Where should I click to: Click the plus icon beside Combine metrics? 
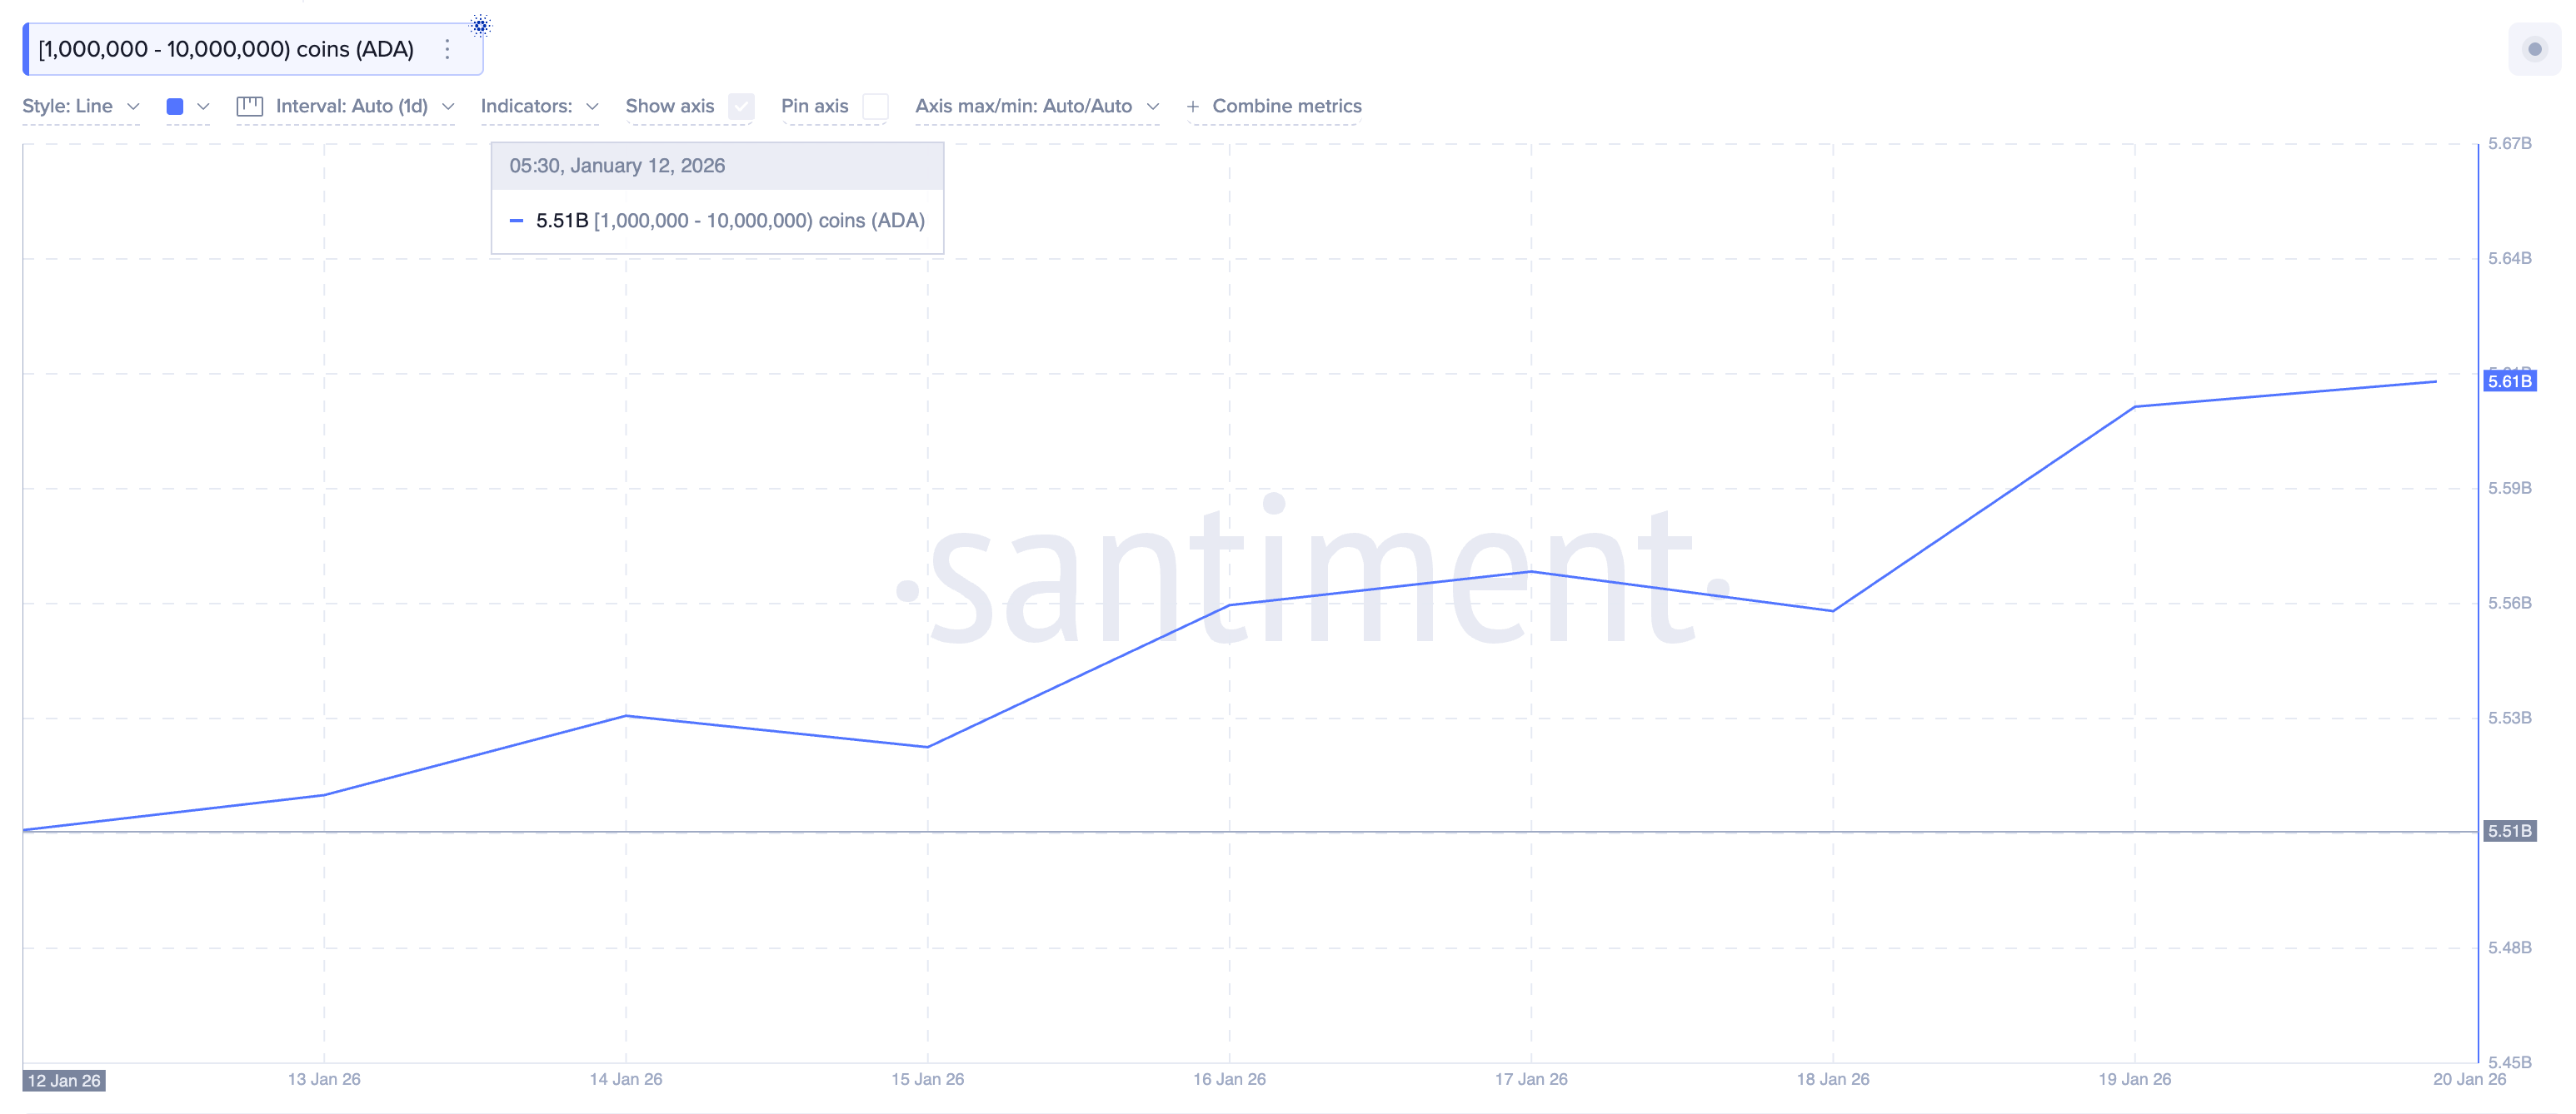coord(1192,107)
